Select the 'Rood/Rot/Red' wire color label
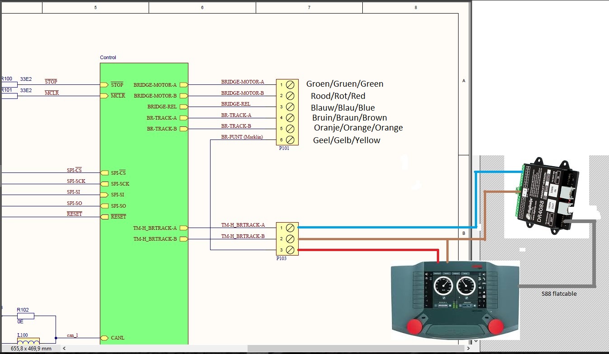Image resolution: width=609 pixels, height=354 pixels. pos(338,96)
